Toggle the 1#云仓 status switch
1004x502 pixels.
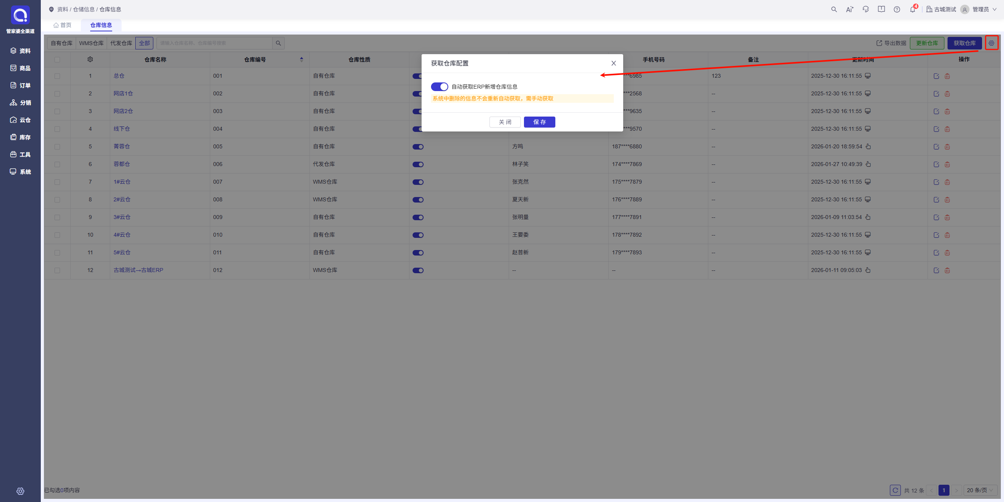tap(418, 182)
